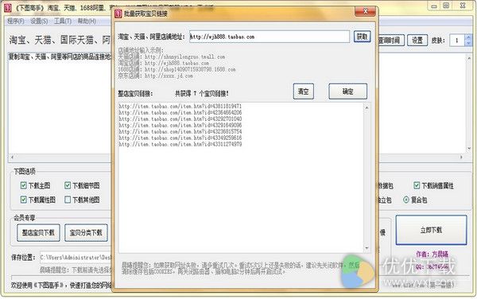The height and width of the screenshot is (299, 477).
Task: Click the store address input field
Action: click(270, 37)
